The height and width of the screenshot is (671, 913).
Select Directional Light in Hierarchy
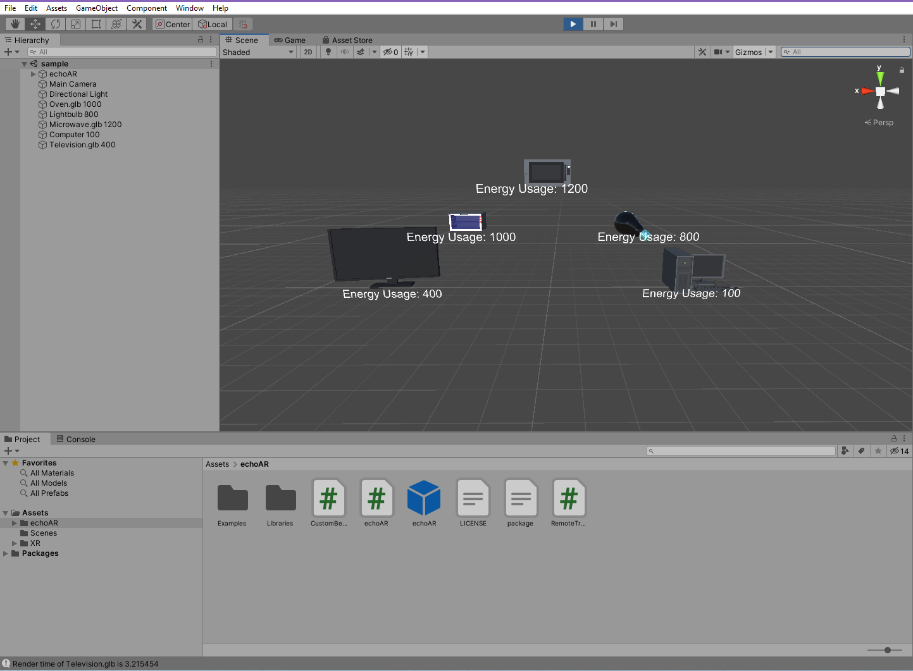(x=78, y=94)
